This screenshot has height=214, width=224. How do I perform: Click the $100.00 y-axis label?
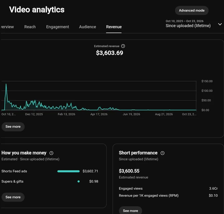coord(207,91)
